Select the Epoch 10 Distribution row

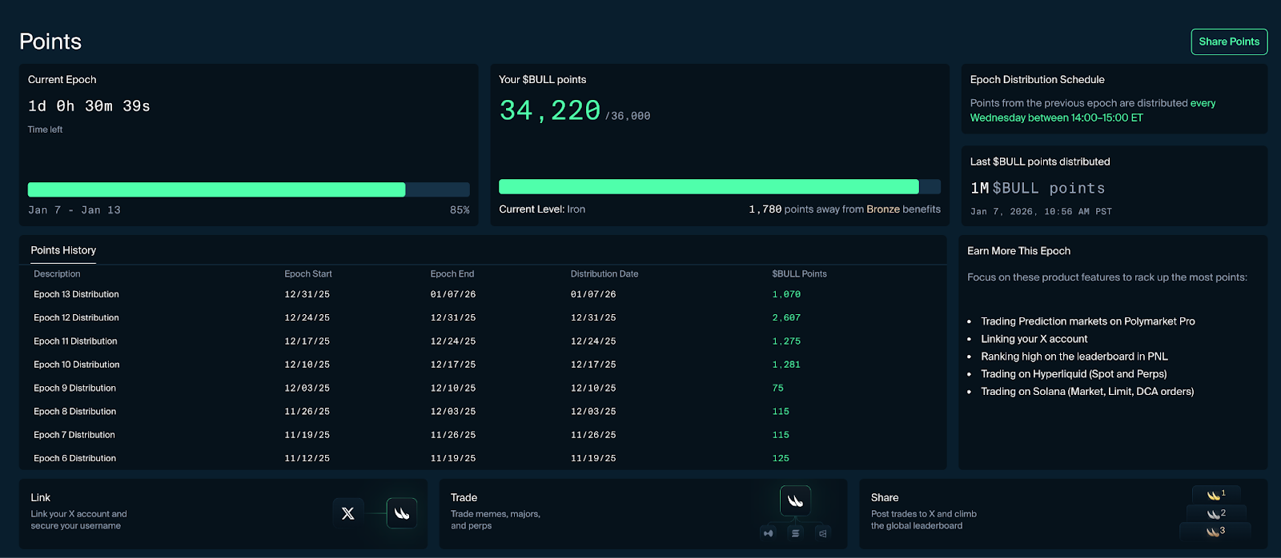coord(76,365)
